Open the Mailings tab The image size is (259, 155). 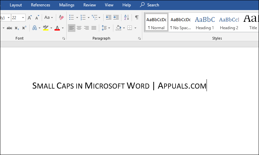[67, 5]
